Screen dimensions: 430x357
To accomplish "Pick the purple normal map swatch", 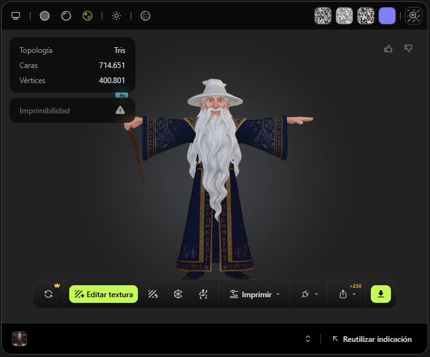I will (387, 16).
